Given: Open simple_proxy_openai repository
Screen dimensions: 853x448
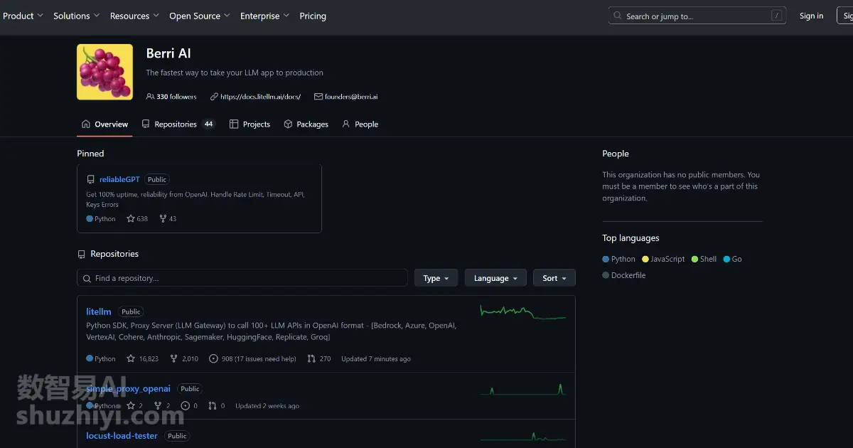Looking at the screenshot, I should click(x=128, y=388).
